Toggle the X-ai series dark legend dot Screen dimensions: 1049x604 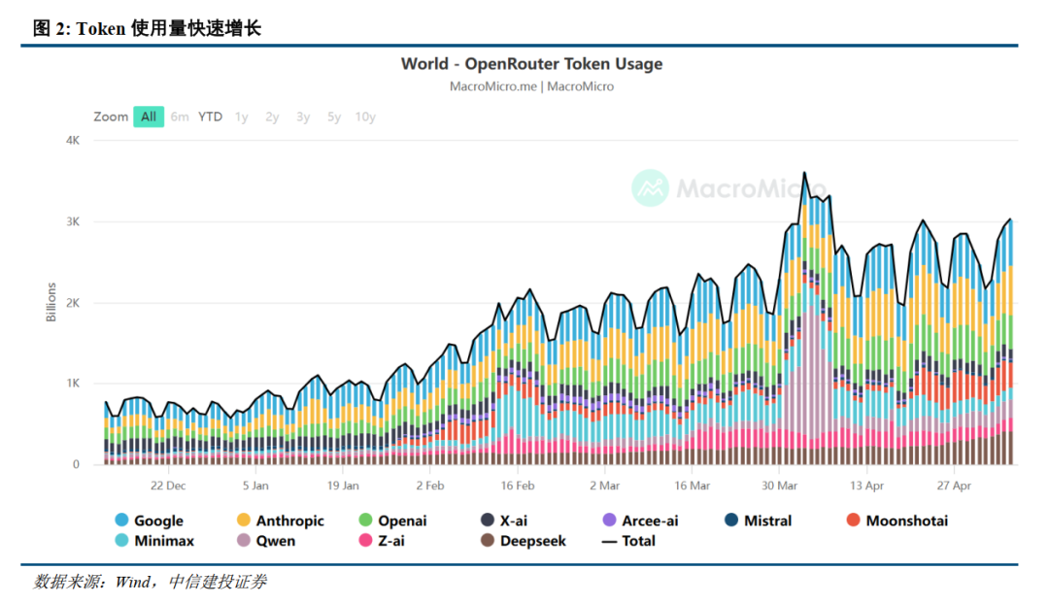tap(488, 520)
